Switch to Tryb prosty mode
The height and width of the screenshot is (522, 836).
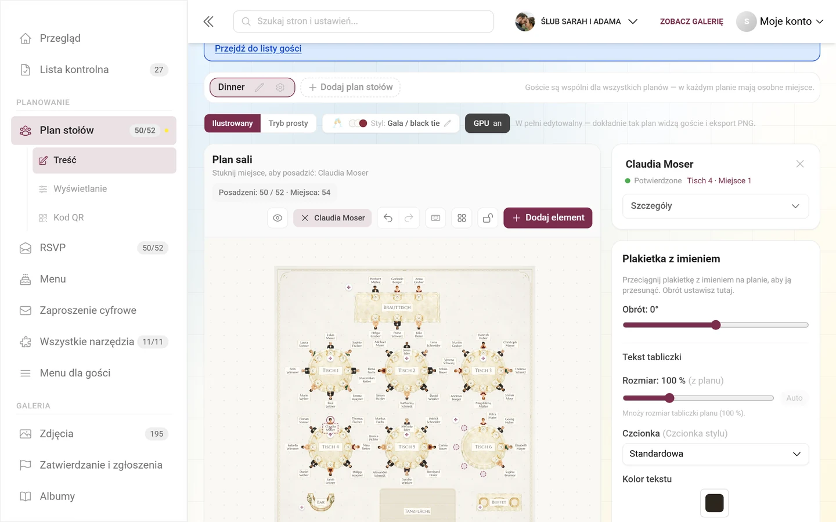click(x=288, y=124)
